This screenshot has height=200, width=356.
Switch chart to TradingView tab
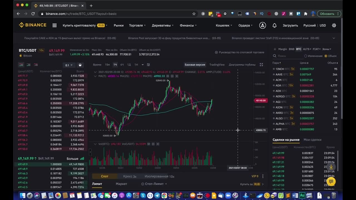[217, 65]
